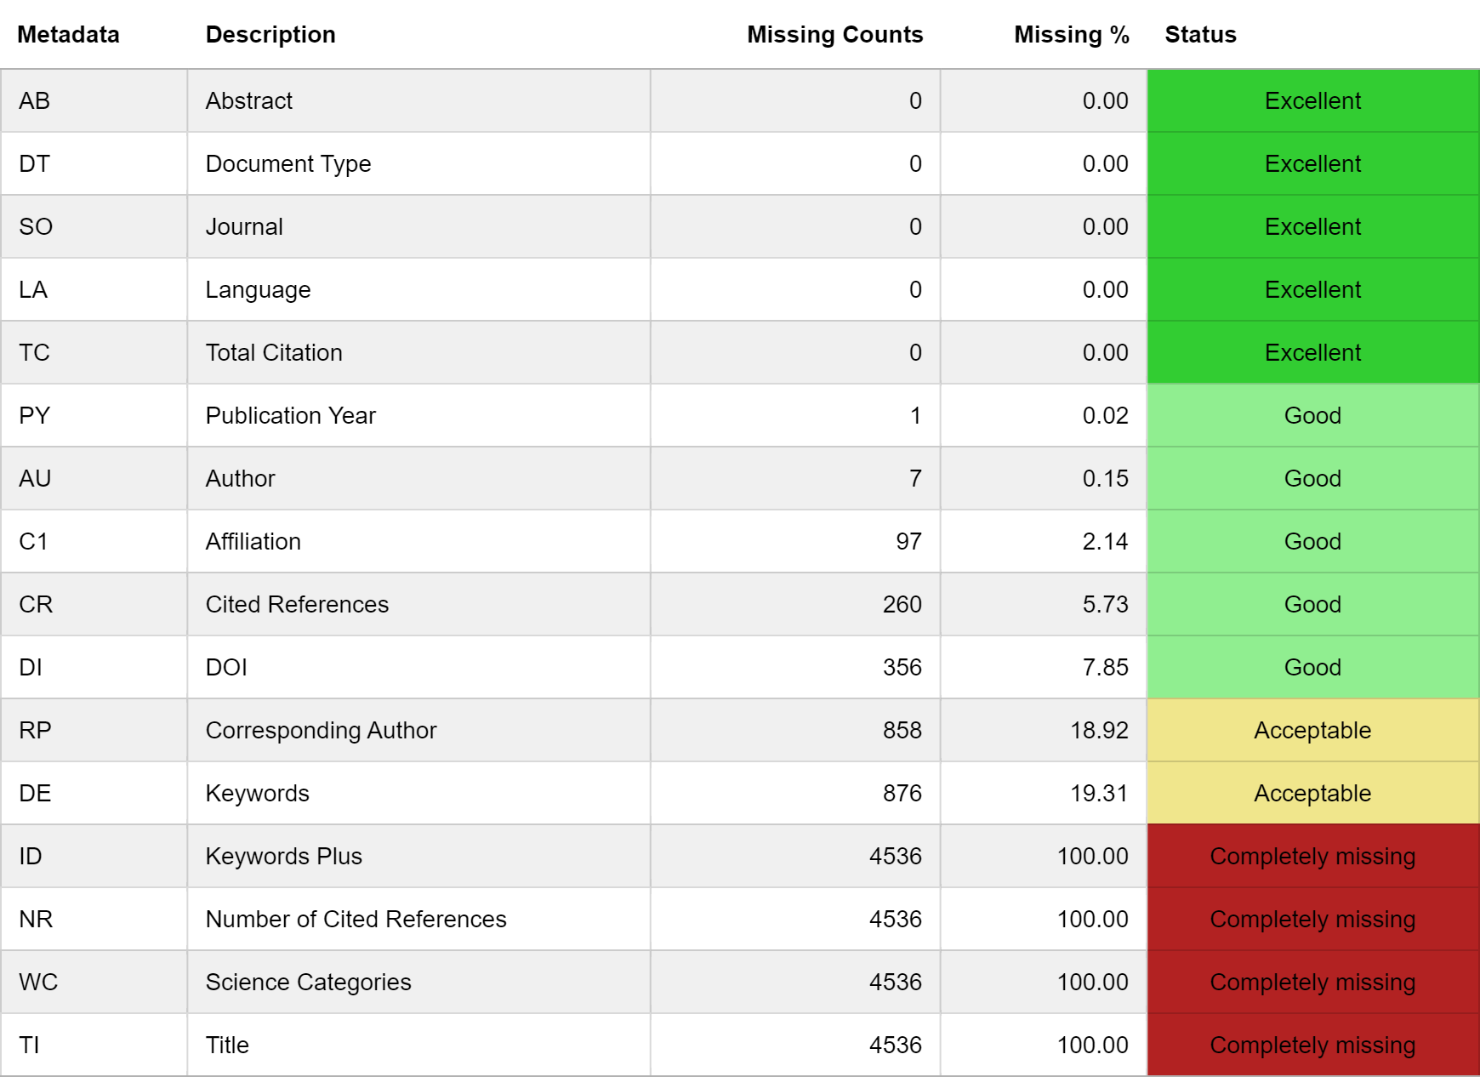Click the Status column header
1480x1077 pixels.
(x=1200, y=35)
